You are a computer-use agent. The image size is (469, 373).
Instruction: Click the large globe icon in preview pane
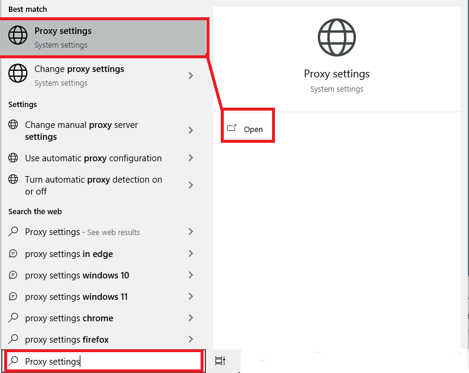(x=336, y=37)
